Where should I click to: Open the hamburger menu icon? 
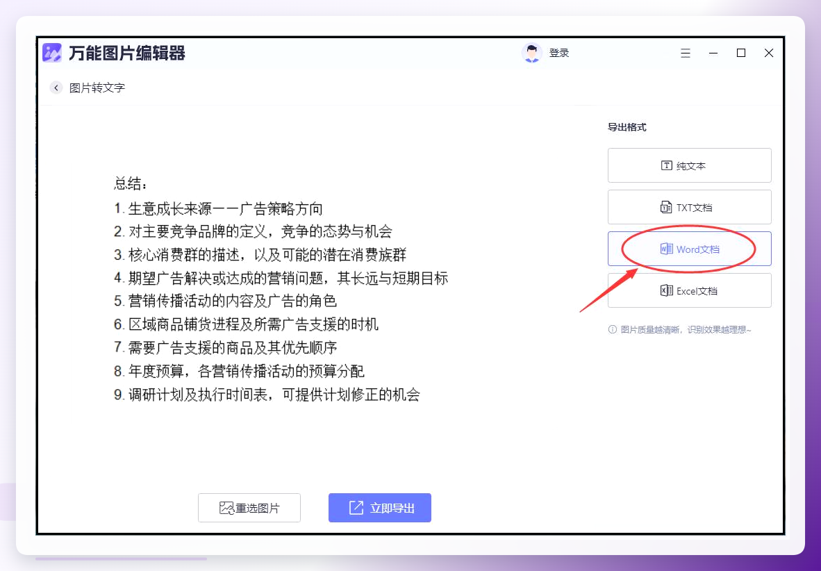(x=686, y=53)
